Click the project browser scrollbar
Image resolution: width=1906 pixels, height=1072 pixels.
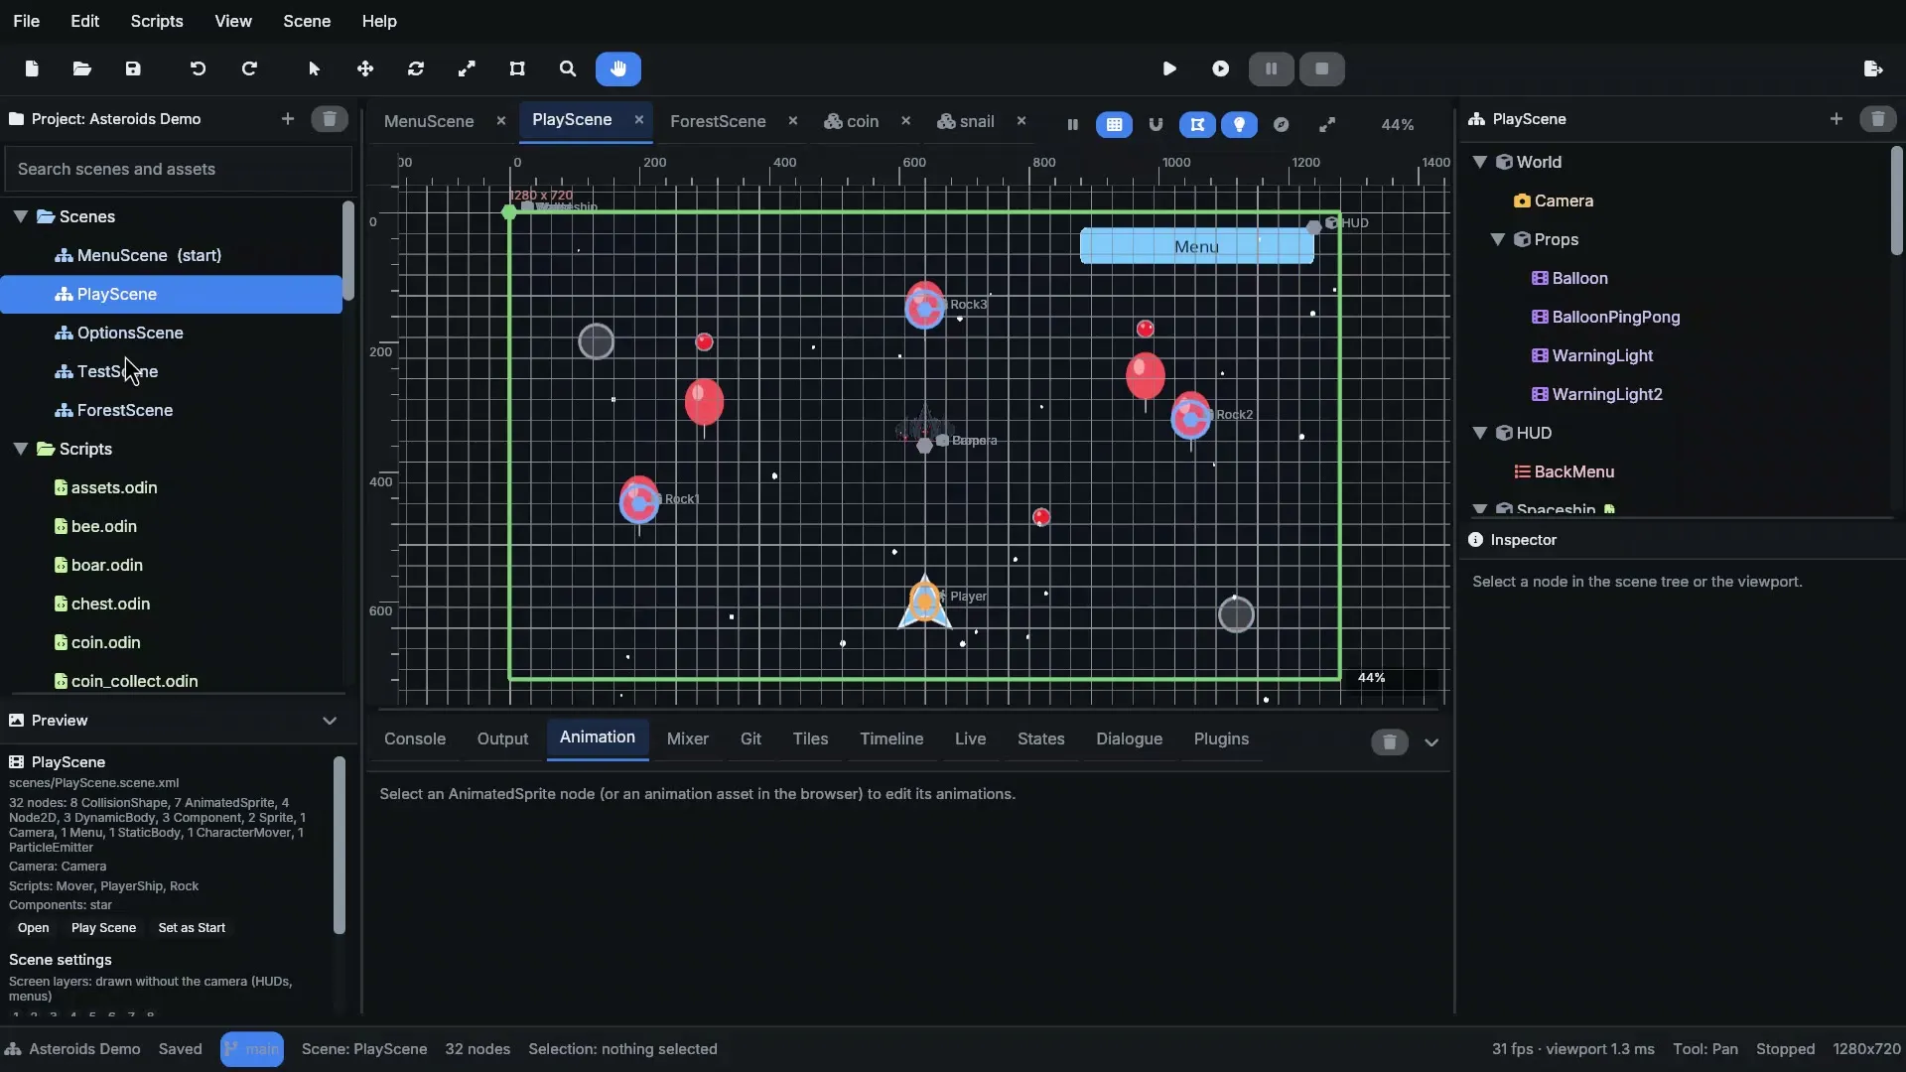347,250
